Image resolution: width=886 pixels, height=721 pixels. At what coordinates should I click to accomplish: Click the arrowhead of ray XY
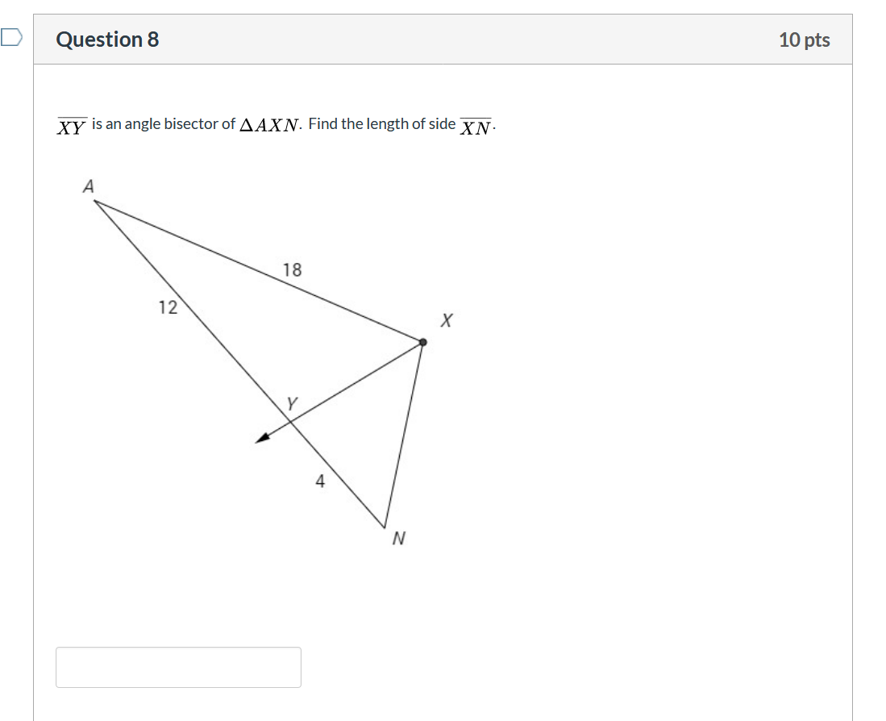tap(260, 438)
